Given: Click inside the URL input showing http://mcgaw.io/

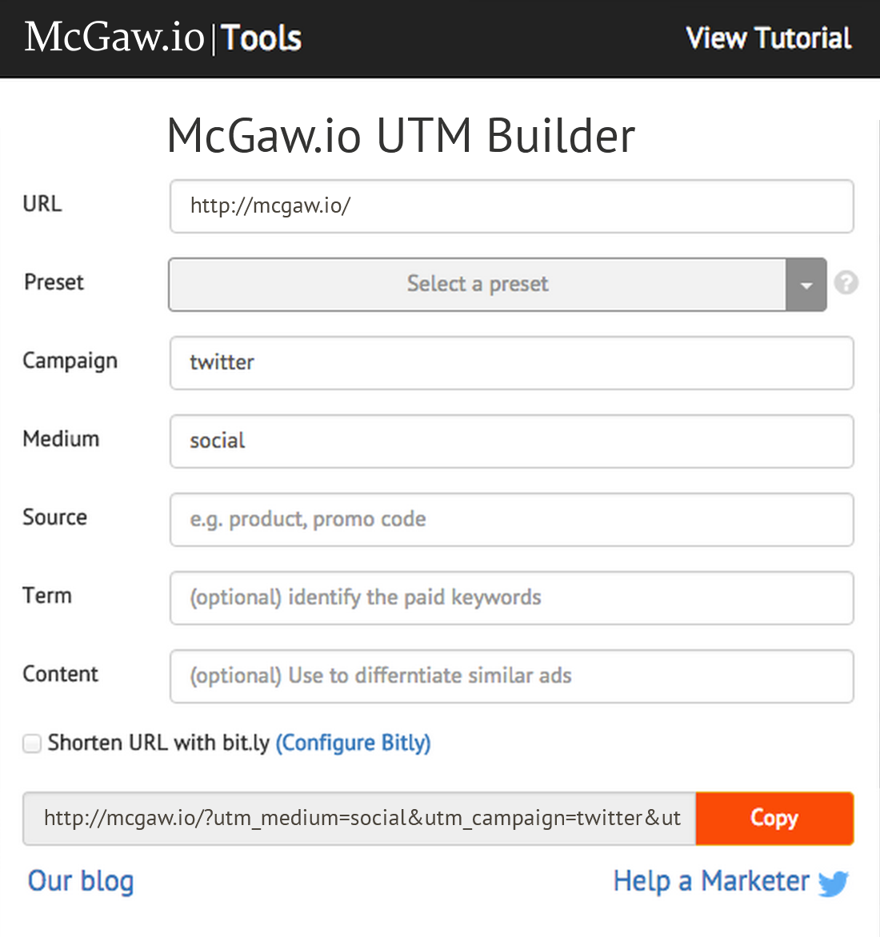Looking at the screenshot, I should point(511,205).
